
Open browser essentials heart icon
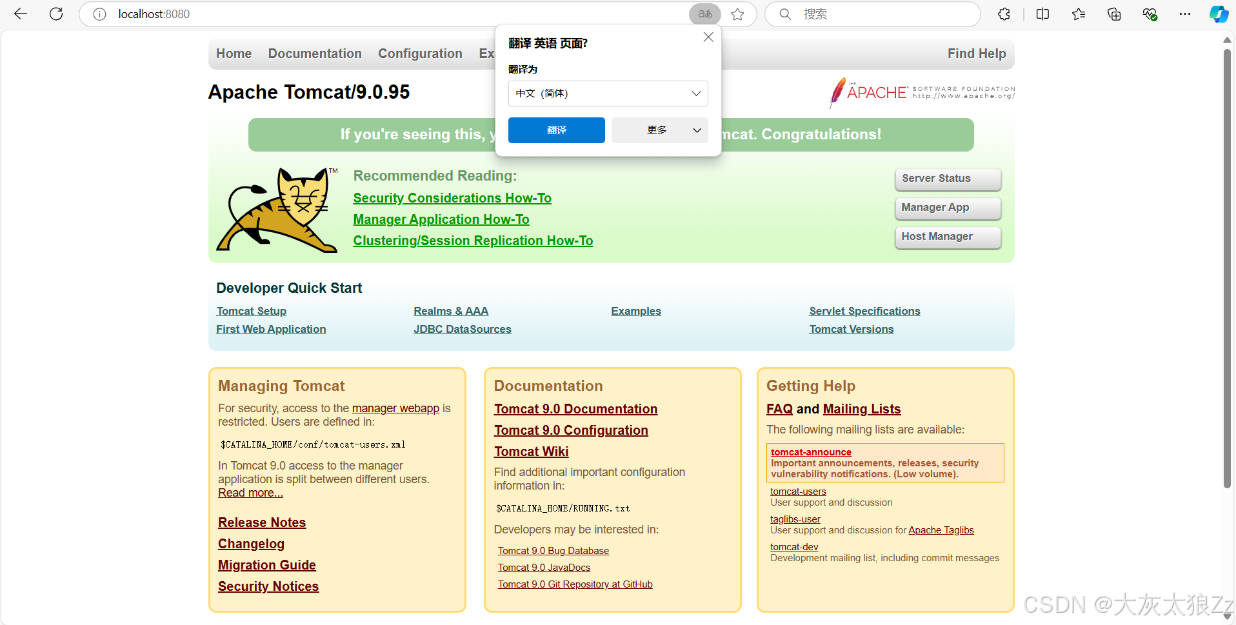coord(1150,14)
